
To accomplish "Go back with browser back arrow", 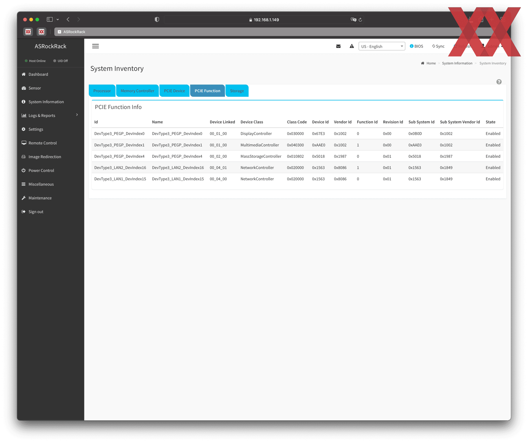I will (68, 19).
